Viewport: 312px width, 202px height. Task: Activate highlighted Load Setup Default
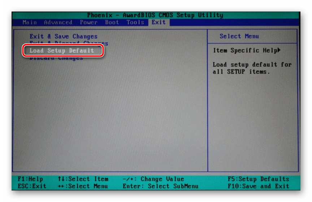coord(62,50)
